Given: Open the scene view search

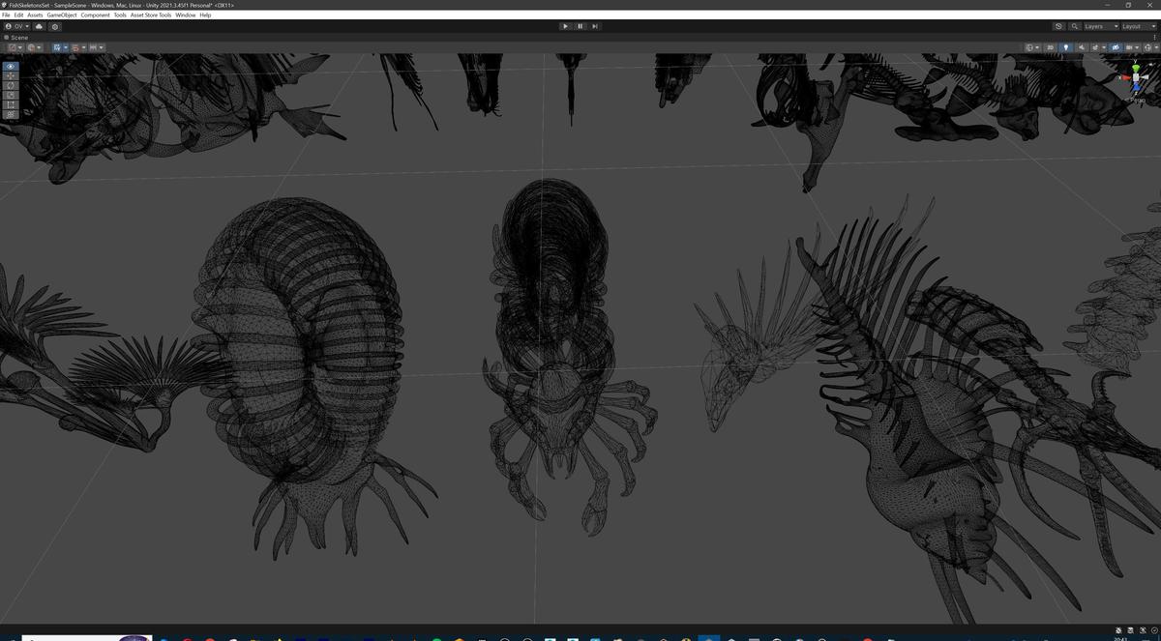Looking at the screenshot, I should pyautogui.click(x=1074, y=26).
